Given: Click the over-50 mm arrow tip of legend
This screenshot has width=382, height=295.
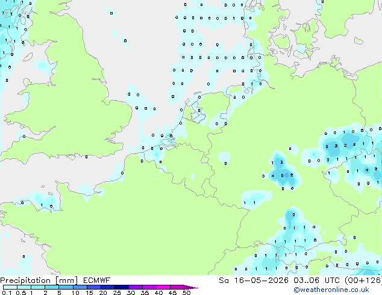Looking at the screenshot, I should (x=191, y=287).
